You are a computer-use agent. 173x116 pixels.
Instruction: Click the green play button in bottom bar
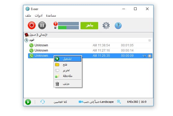(28, 102)
